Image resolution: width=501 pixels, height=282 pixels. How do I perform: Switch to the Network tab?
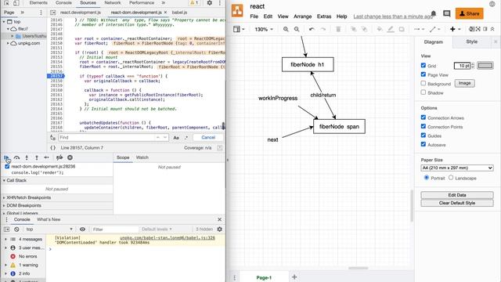point(113,3)
